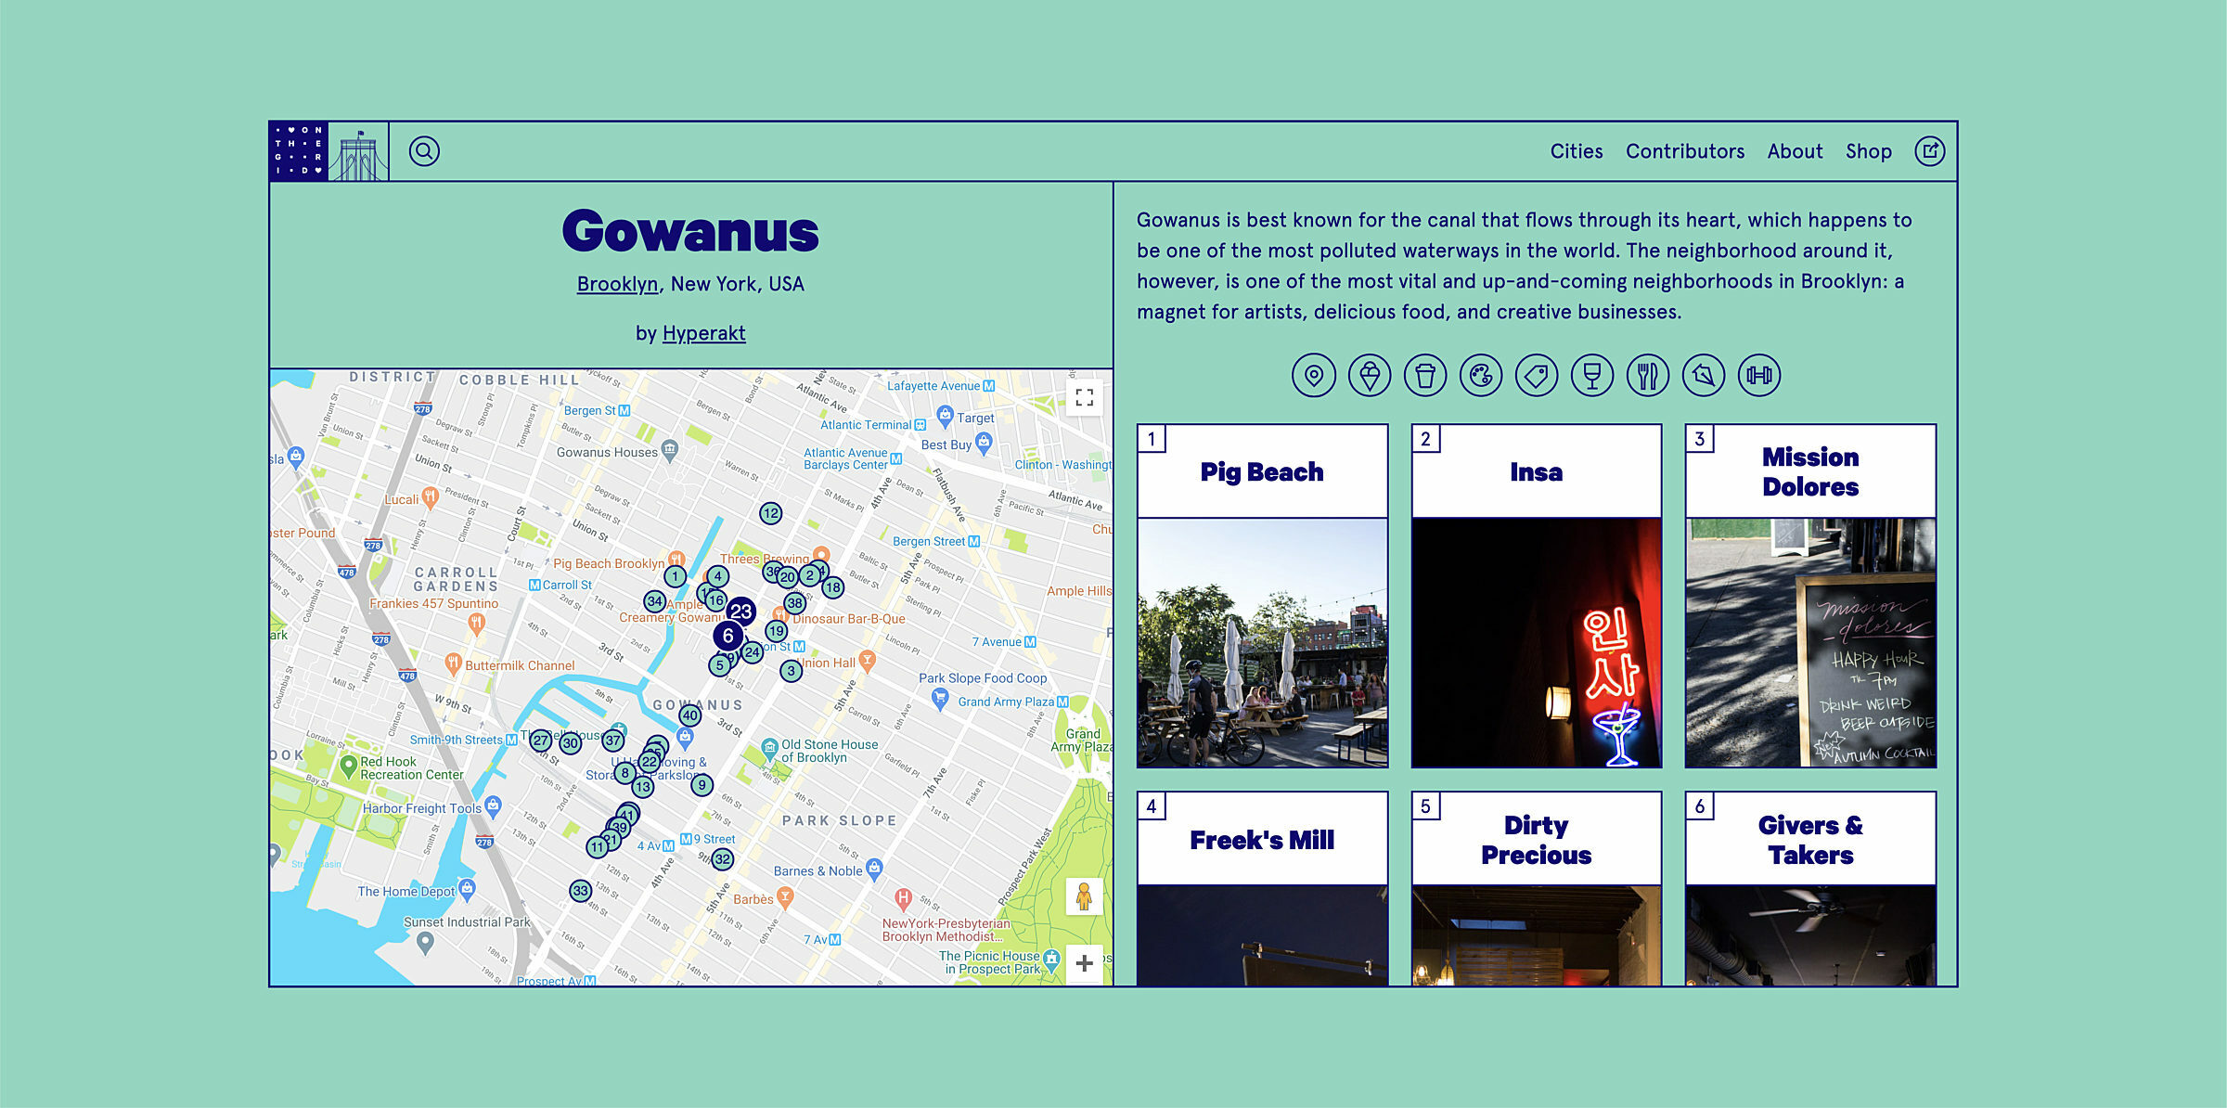
Task: Select map marker number 27
Action: pos(541,741)
